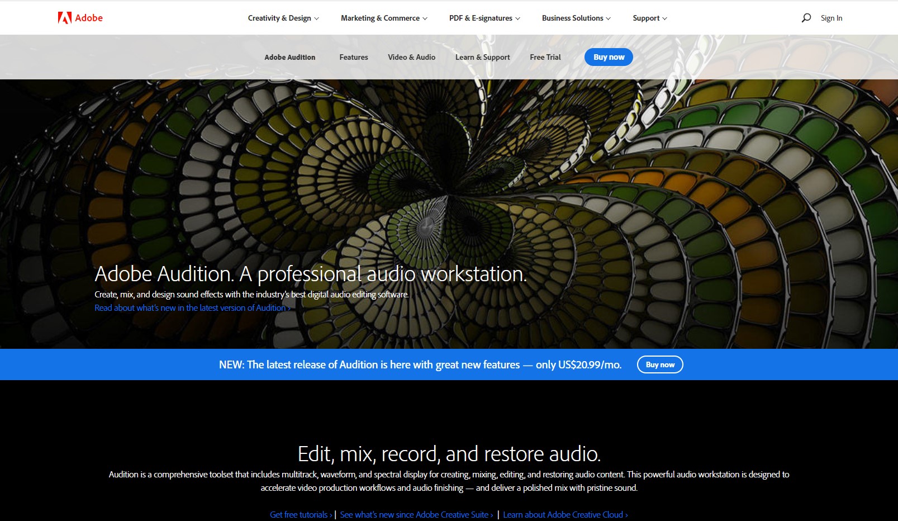Click the hero heading Adobe Audition professional audio workstation
The image size is (898, 521).
pyautogui.click(x=311, y=274)
